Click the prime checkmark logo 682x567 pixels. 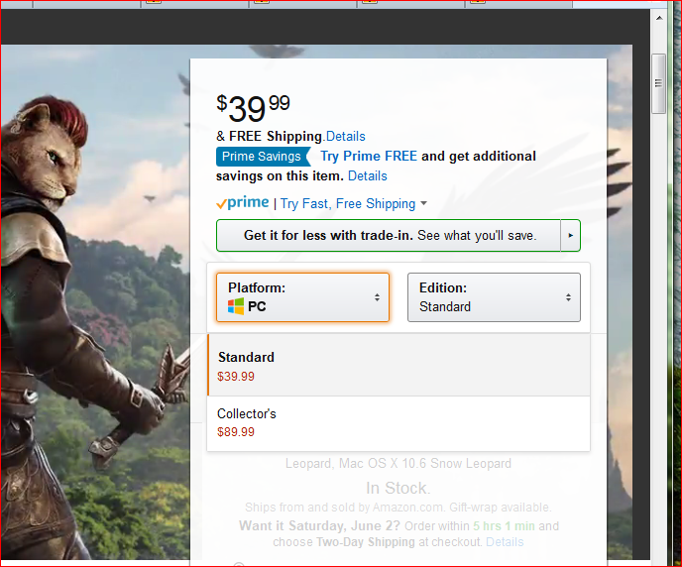243,202
